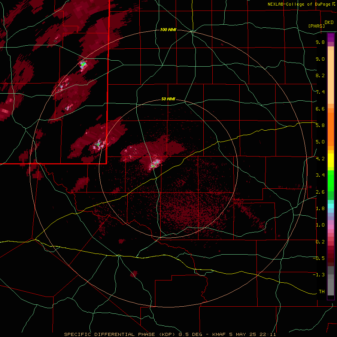The height and width of the screenshot is (337, 337).
Task: Pick the cyan color bar segment
Action: pos(331,206)
